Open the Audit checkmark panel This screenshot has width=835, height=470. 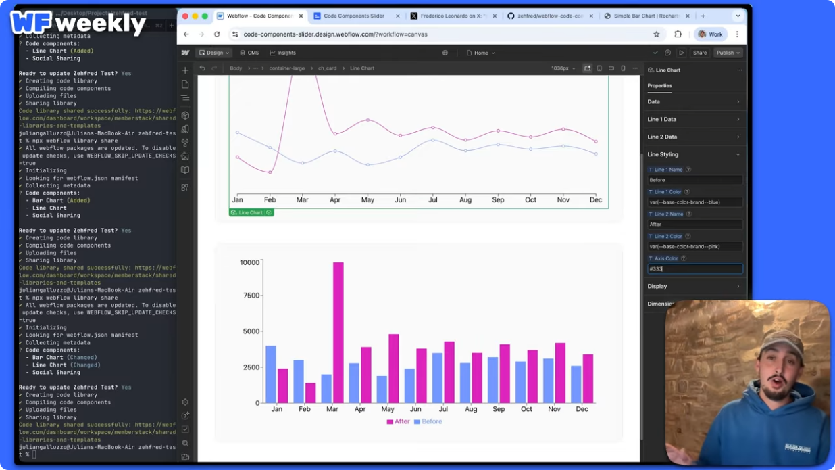click(185, 429)
